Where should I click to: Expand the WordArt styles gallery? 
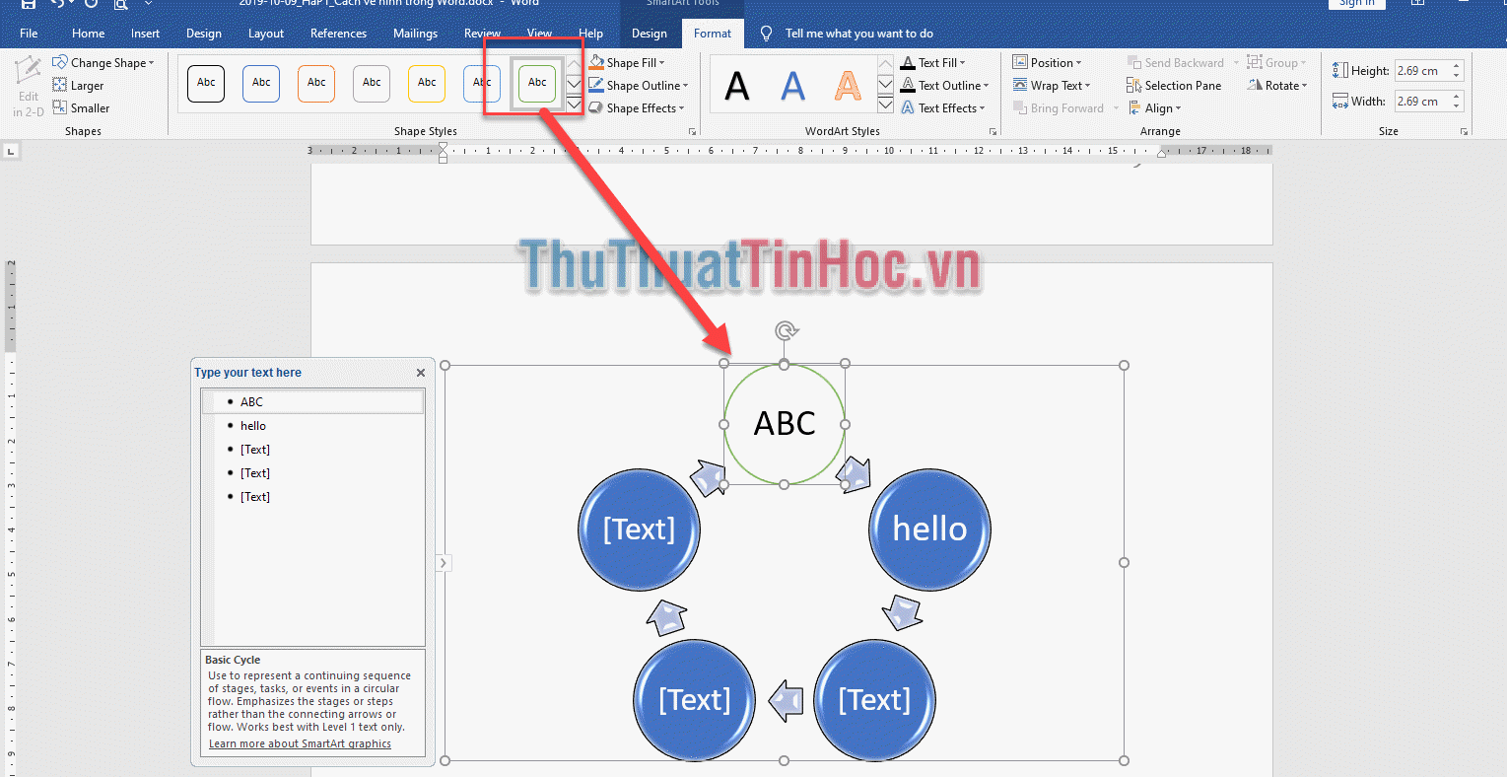tap(885, 104)
